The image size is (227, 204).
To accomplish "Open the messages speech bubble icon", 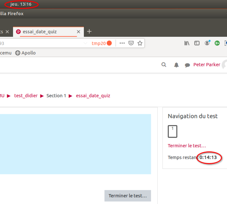I will coord(187,65).
